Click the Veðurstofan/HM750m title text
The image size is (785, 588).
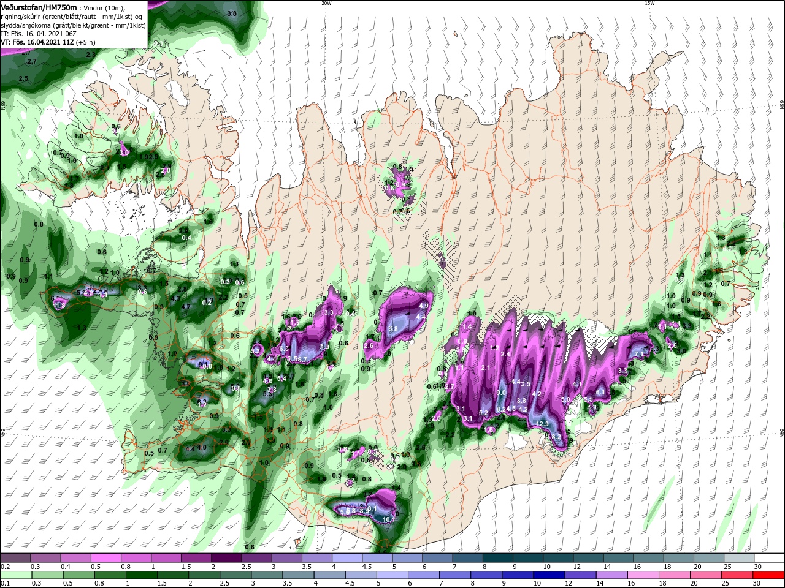[39, 7]
